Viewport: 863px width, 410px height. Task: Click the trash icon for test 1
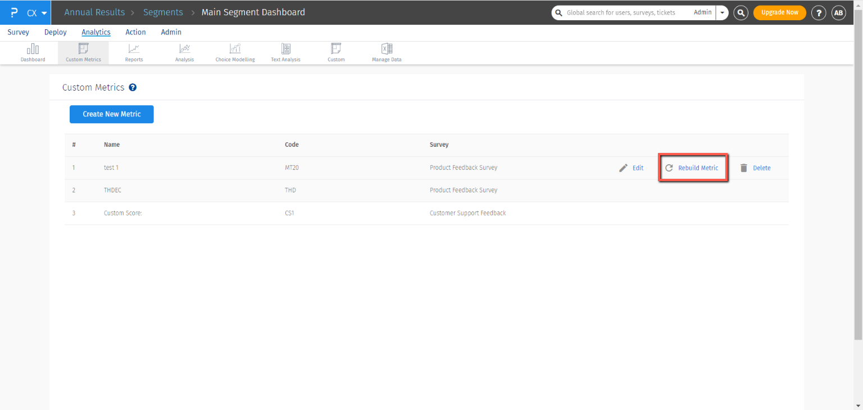[744, 168]
